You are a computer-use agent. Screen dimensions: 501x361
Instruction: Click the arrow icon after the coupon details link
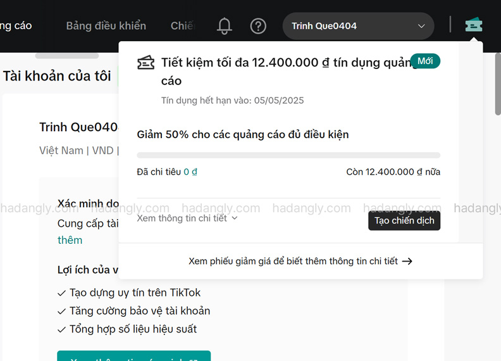click(x=407, y=261)
